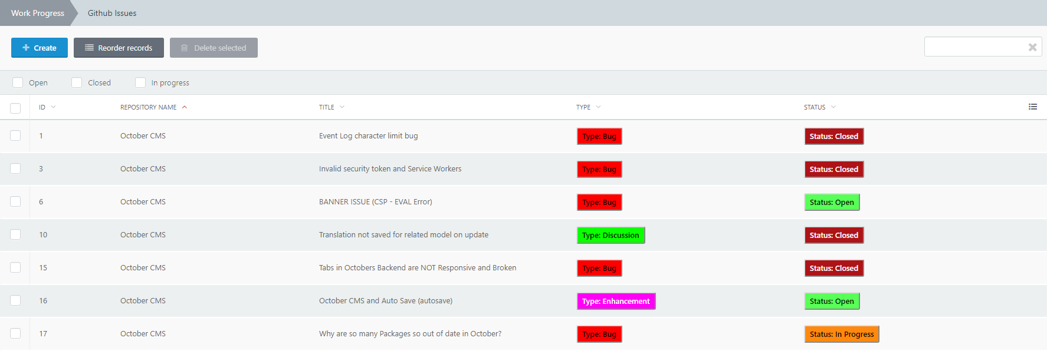Screen dimensions: 1047x351
Task: Click the orange 'Status: In Progress' badge
Action: [842, 334]
